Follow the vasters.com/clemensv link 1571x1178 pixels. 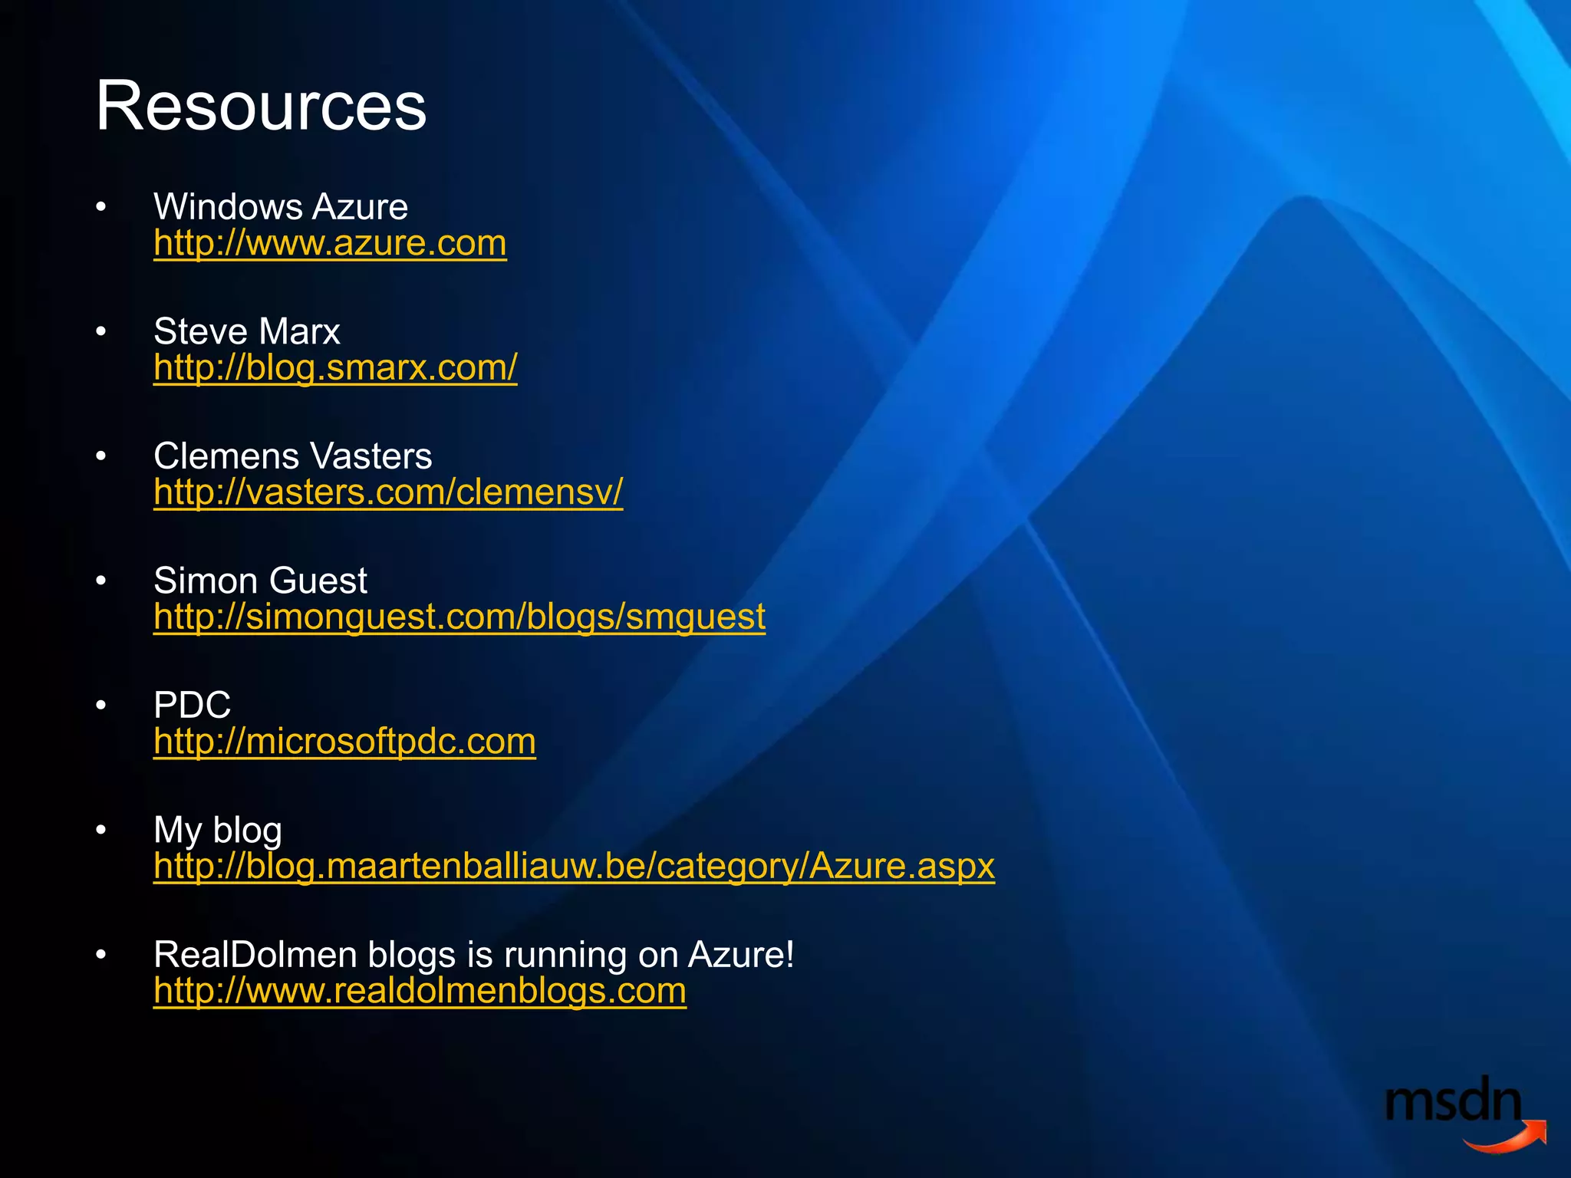[x=388, y=493]
